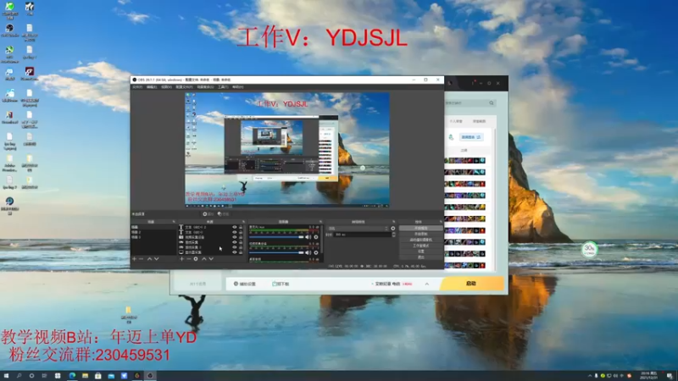Toggle visibility of display capture source

tap(235, 252)
